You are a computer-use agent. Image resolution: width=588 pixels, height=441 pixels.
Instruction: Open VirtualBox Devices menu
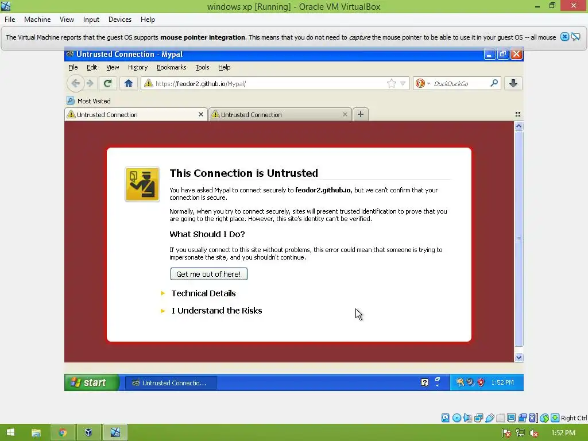(x=120, y=20)
